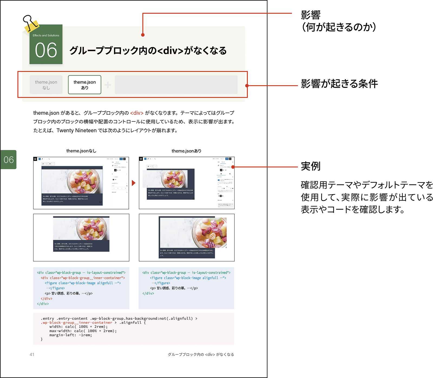Collapse the advanced settings panel at sidebar bottom
This screenshot has width=433, height=378.
(233, 200)
